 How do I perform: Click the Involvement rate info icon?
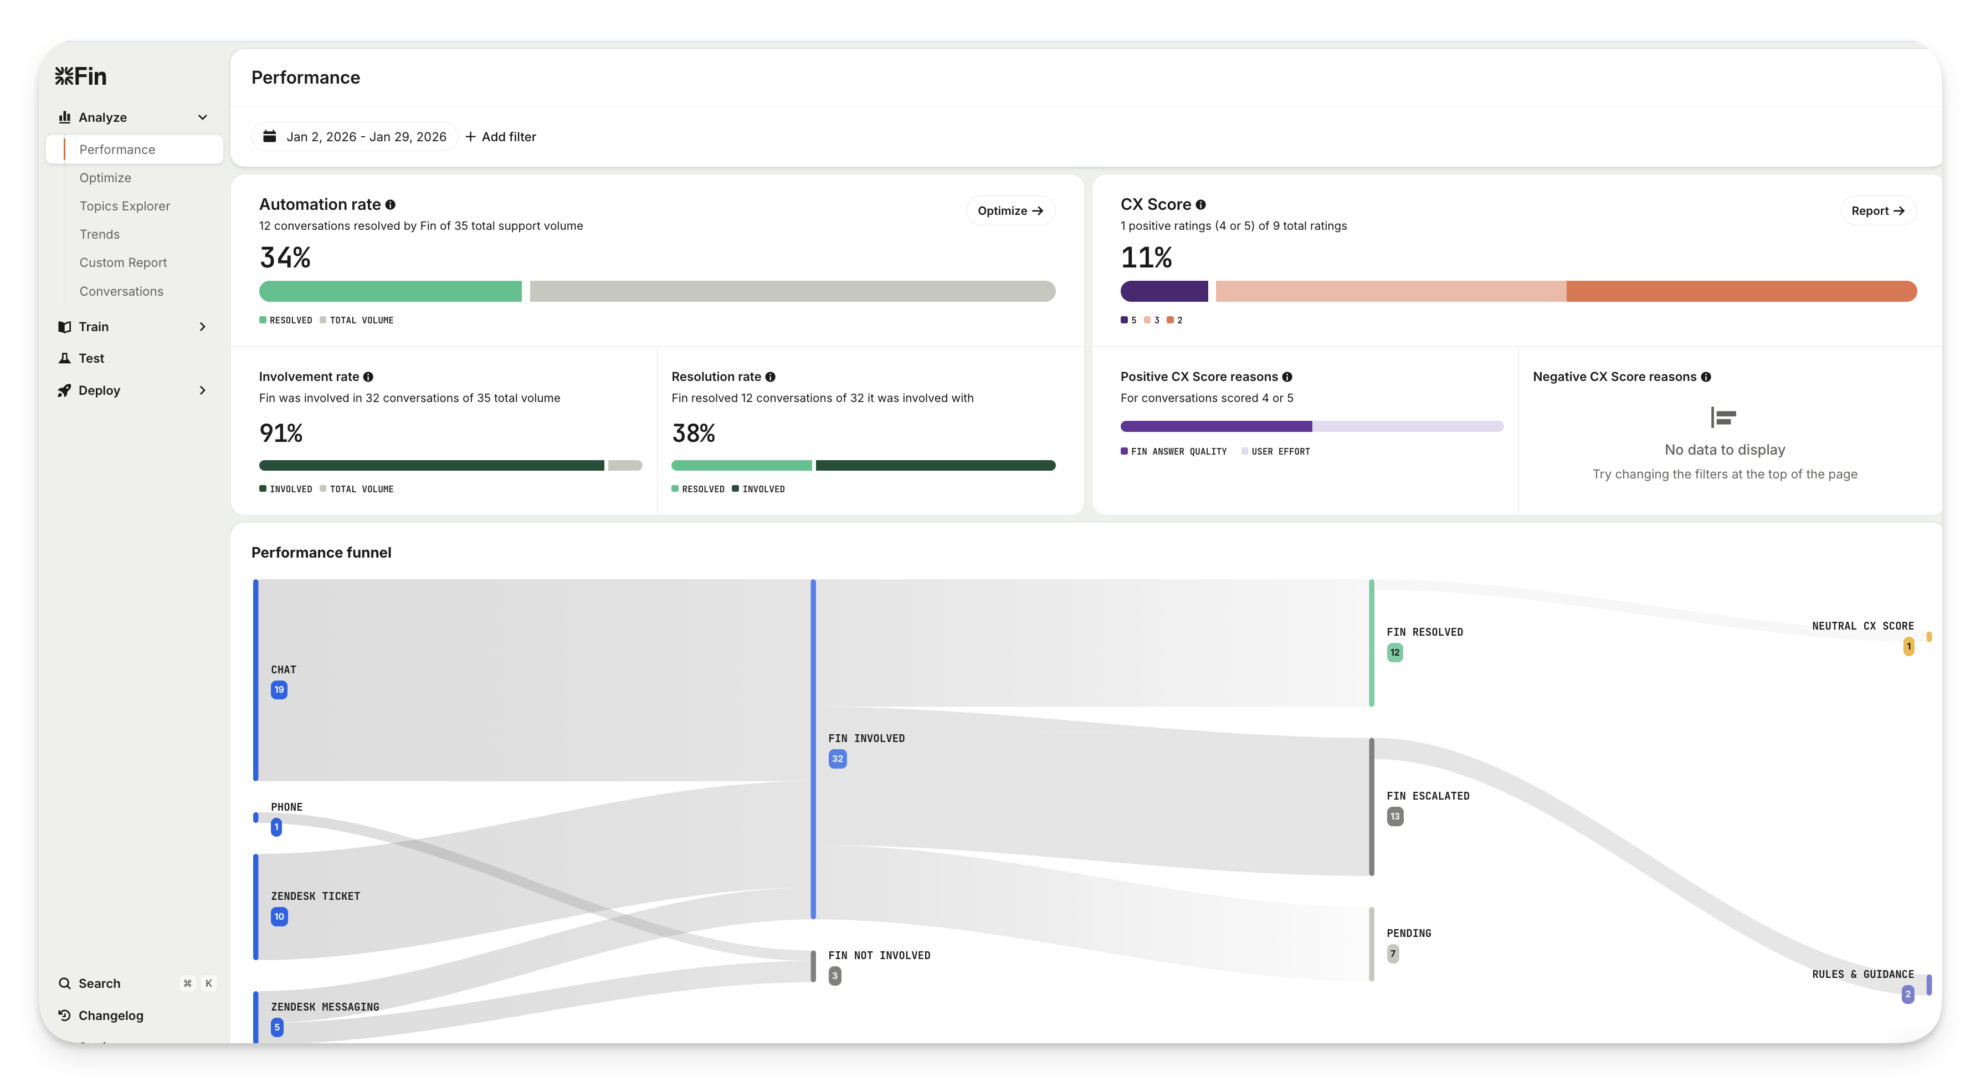click(368, 377)
